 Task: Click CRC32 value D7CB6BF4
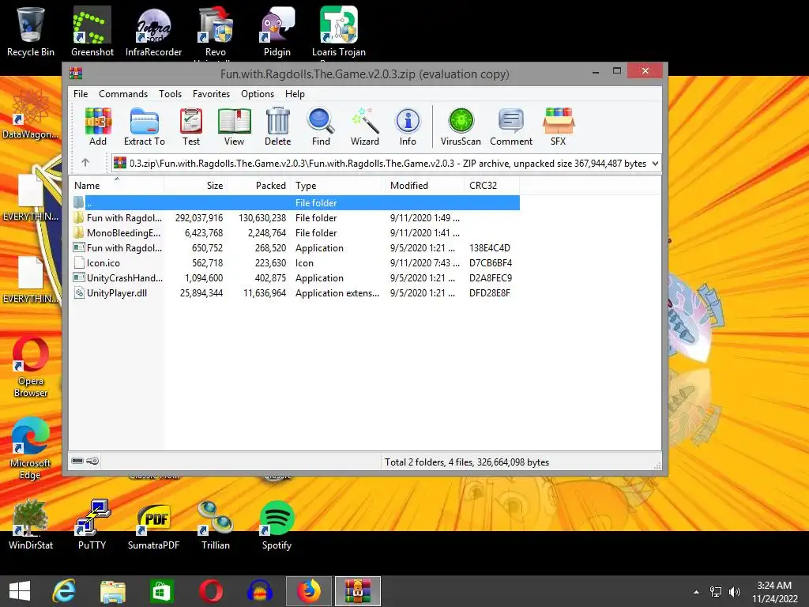coord(490,262)
